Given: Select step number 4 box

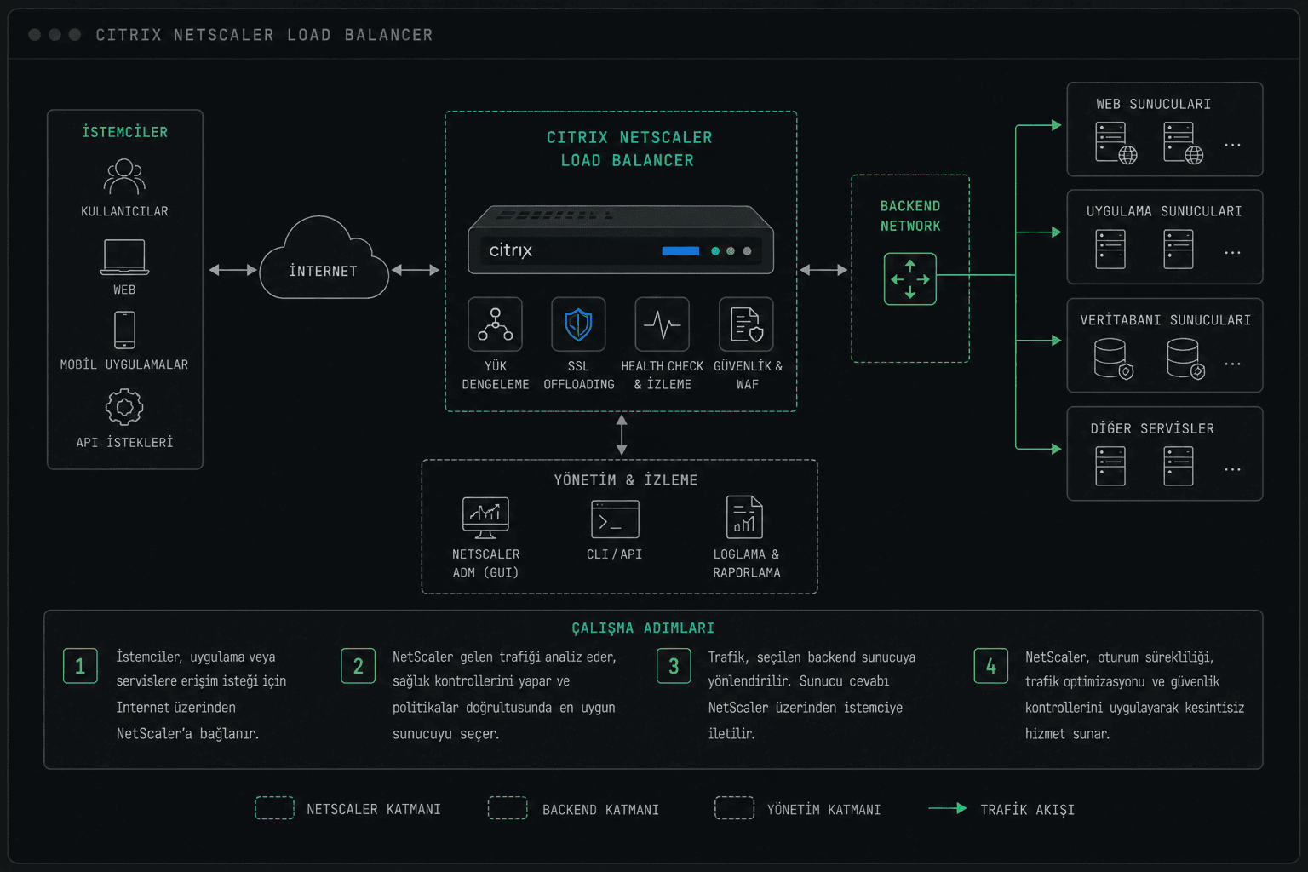Looking at the screenshot, I should pos(990,666).
